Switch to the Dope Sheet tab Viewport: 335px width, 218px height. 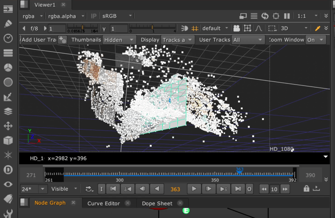pyautogui.click(x=157, y=203)
